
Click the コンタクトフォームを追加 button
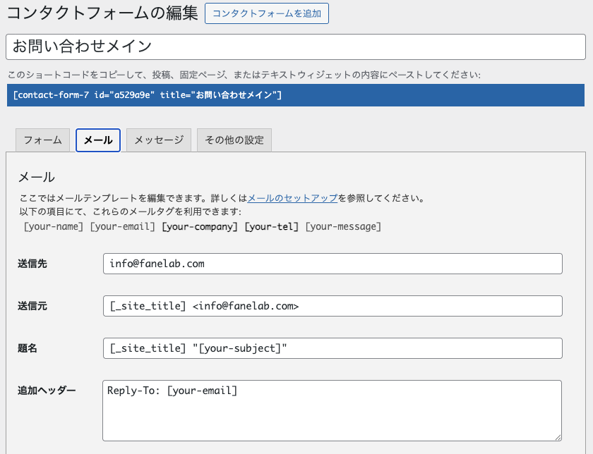tap(266, 13)
